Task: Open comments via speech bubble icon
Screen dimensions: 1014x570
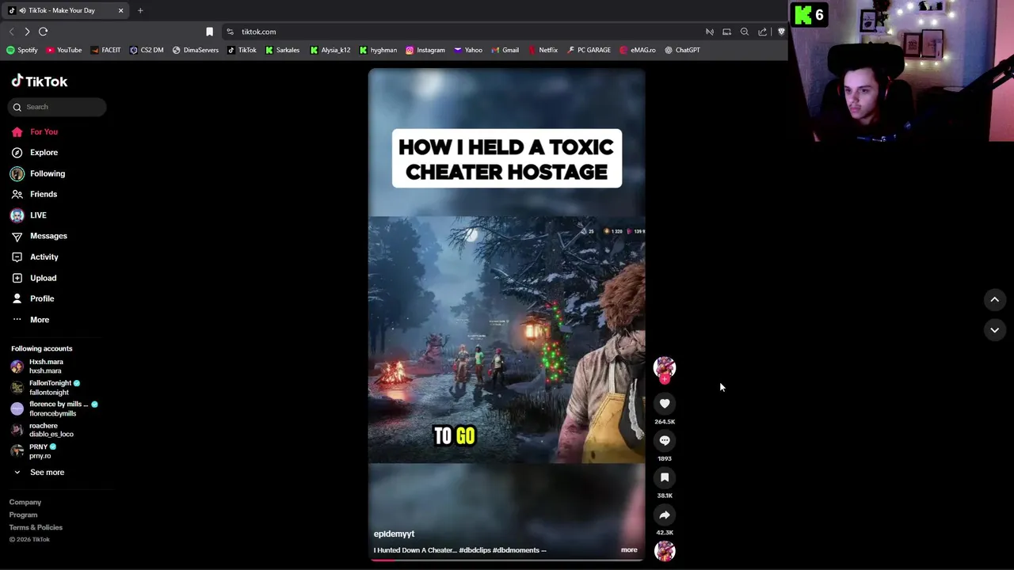Action: pos(665,441)
